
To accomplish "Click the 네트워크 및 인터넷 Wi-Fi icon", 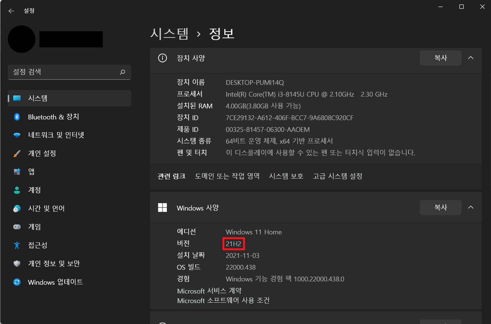I will coord(17,135).
